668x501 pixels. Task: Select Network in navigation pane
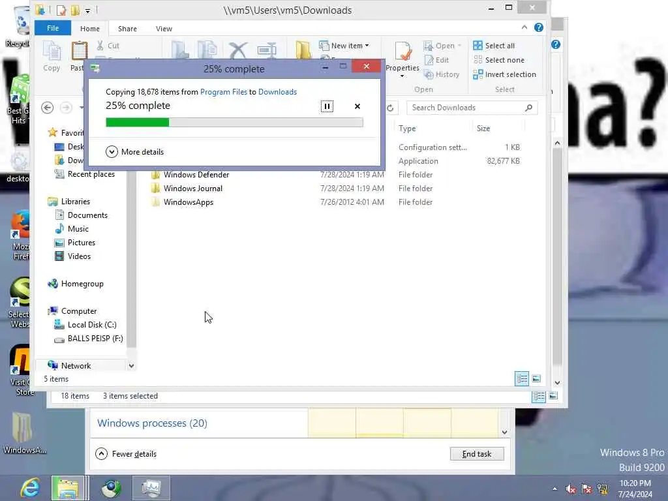coord(69,365)
